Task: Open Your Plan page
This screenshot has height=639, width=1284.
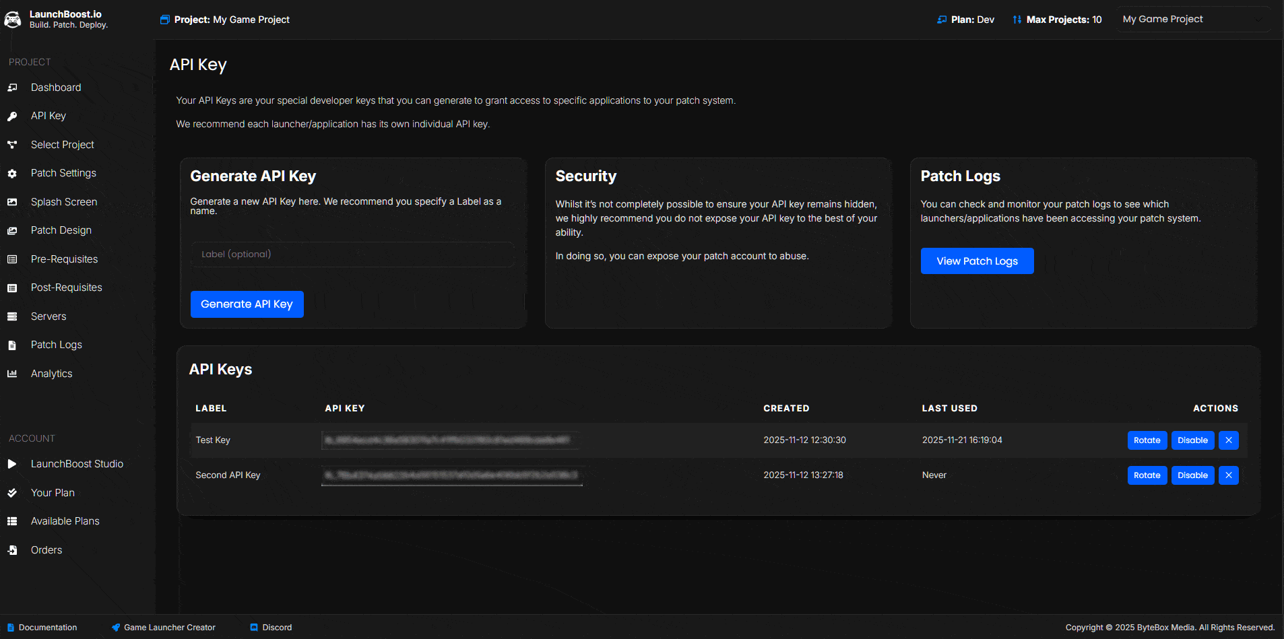Action: [53, 493]
